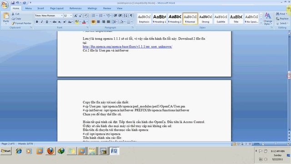Expand the Styles gallery More button
This screenshot has height=164, width=291.
point(261,22)
